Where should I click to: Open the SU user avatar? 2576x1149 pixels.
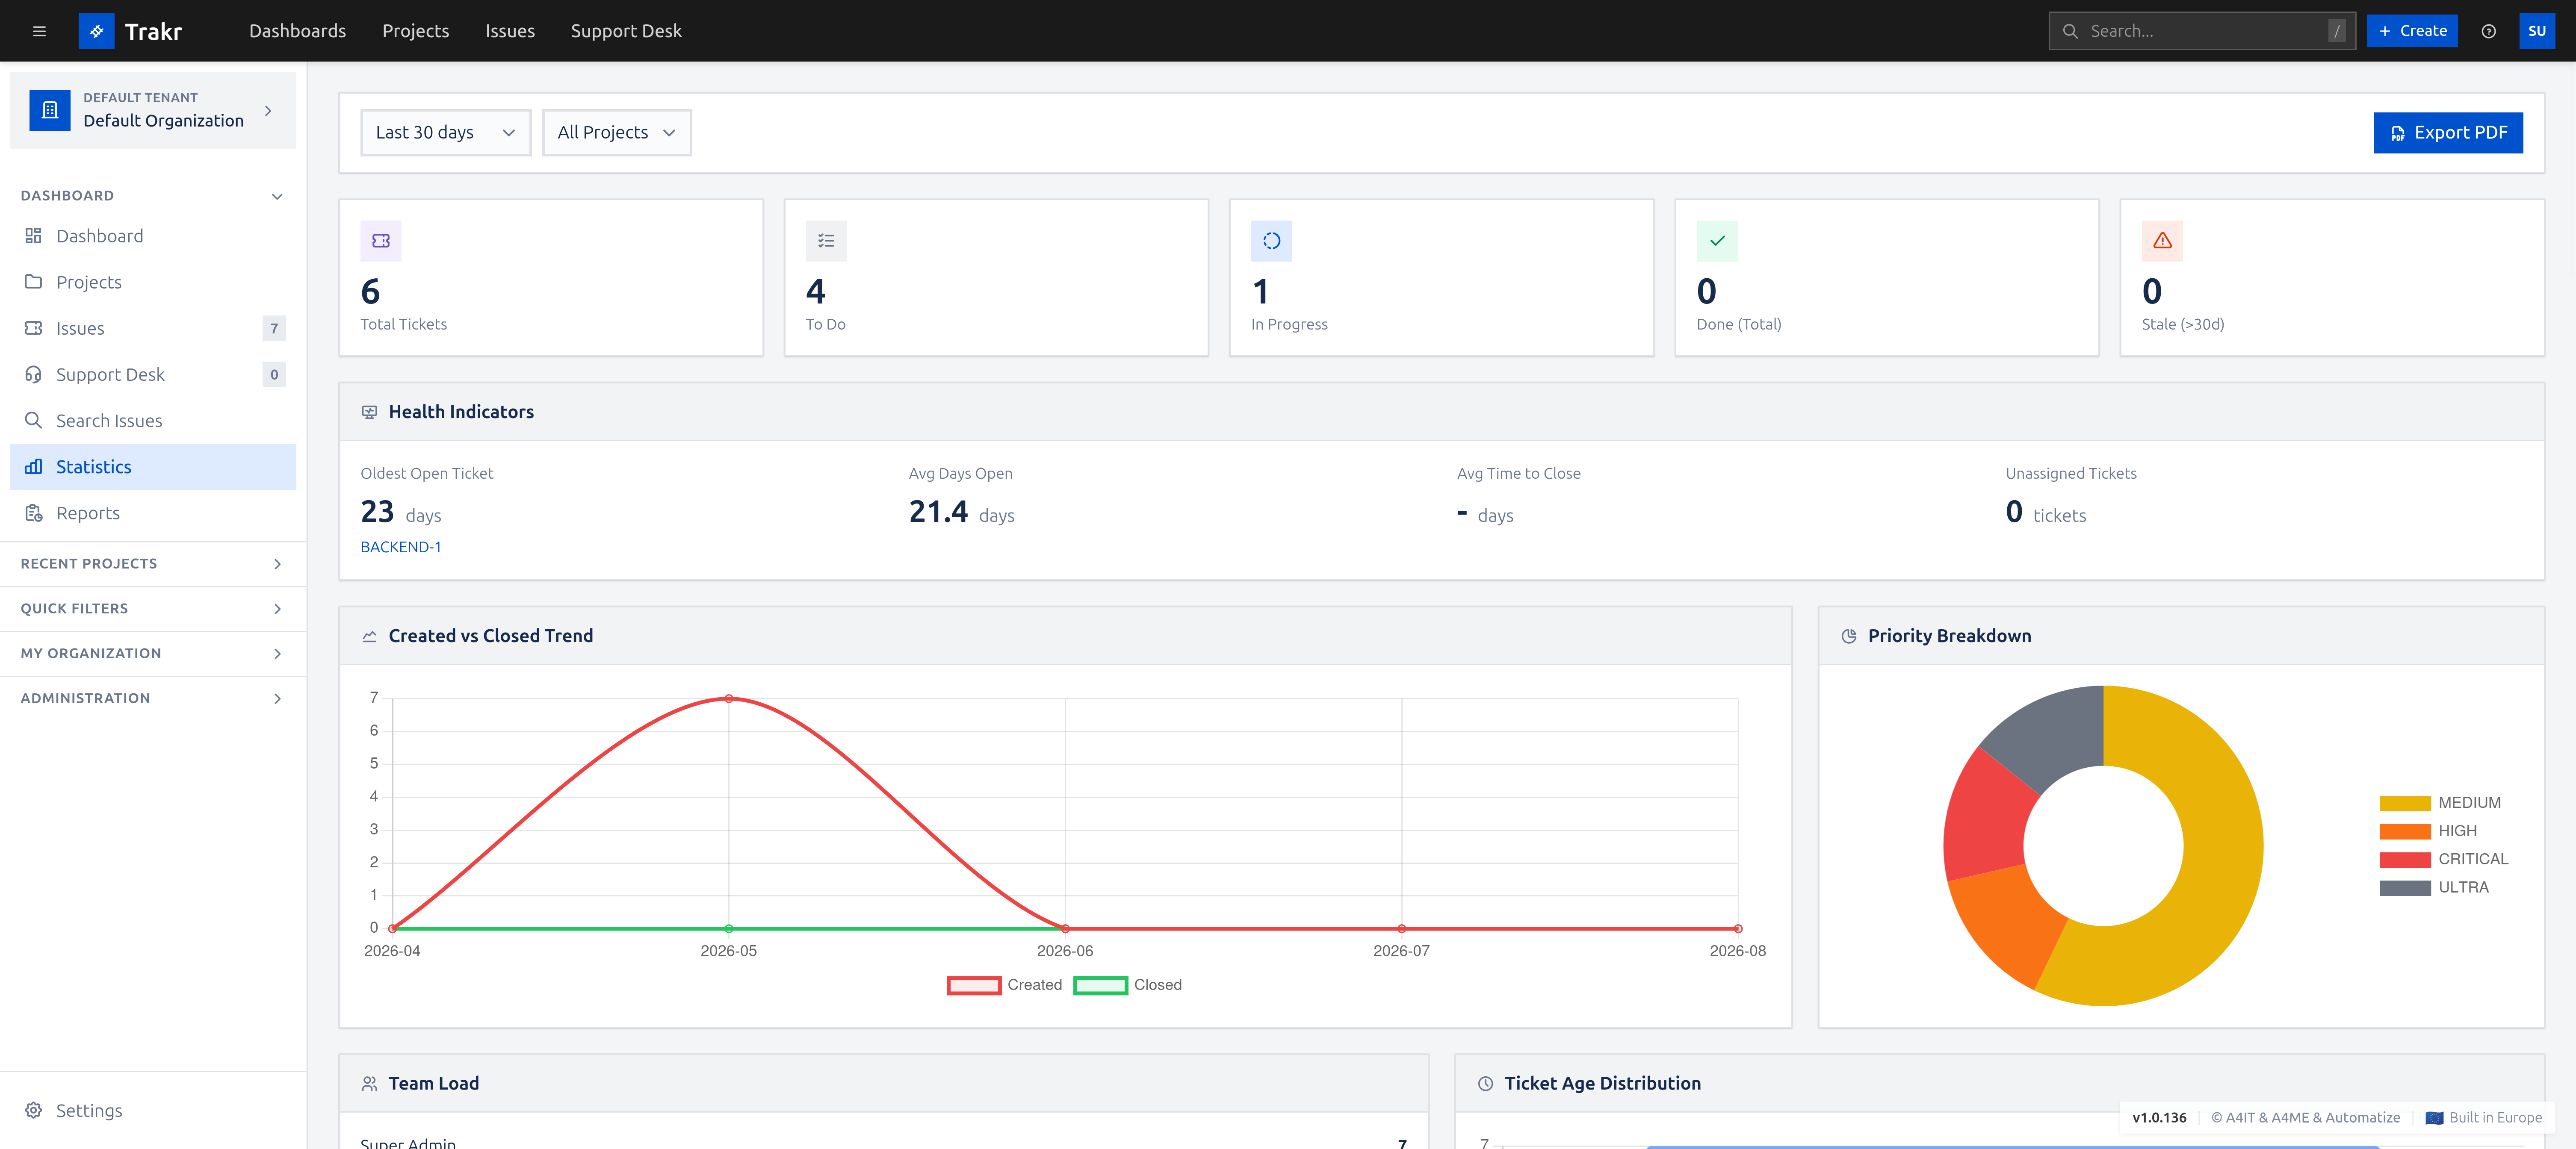[x=2536, y=31]
